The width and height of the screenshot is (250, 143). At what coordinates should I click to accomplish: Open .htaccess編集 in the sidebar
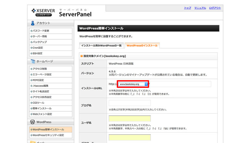coord(51,86)
